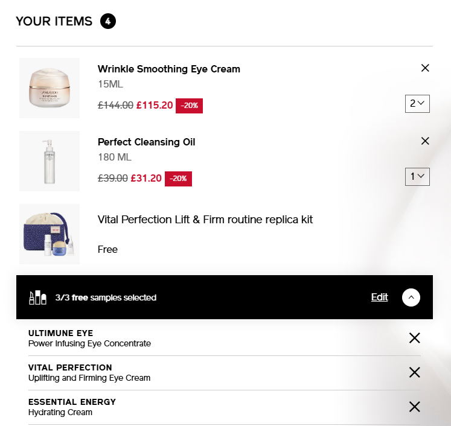The width and height of the screenshot is (451, 426).
Task: Open quantity dropdown for Eye Cream
Action: [x=417, y=103]
